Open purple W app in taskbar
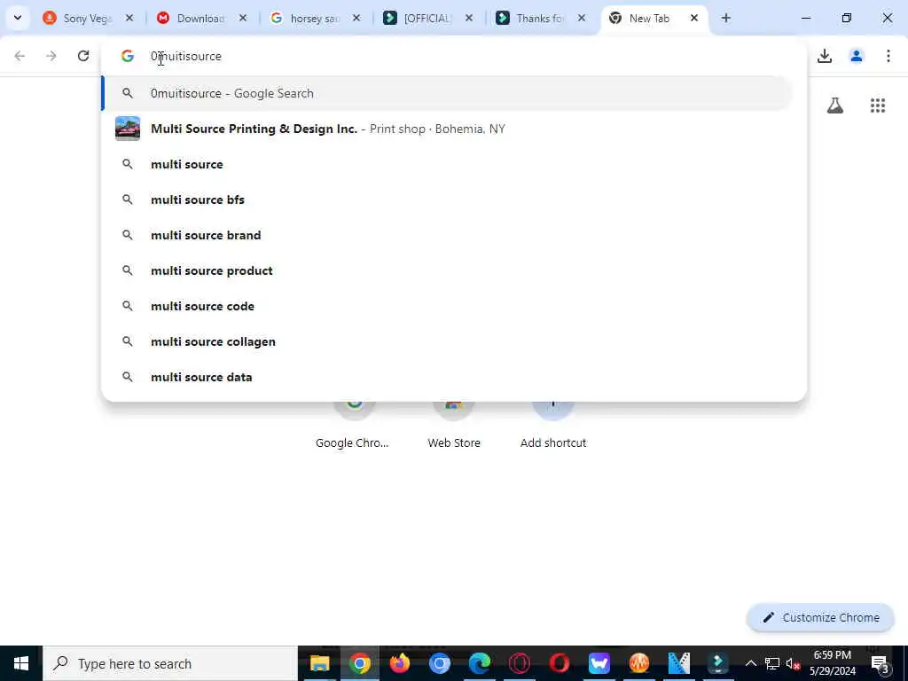Viewport: 908px width, 681px height. coord(599,663)
